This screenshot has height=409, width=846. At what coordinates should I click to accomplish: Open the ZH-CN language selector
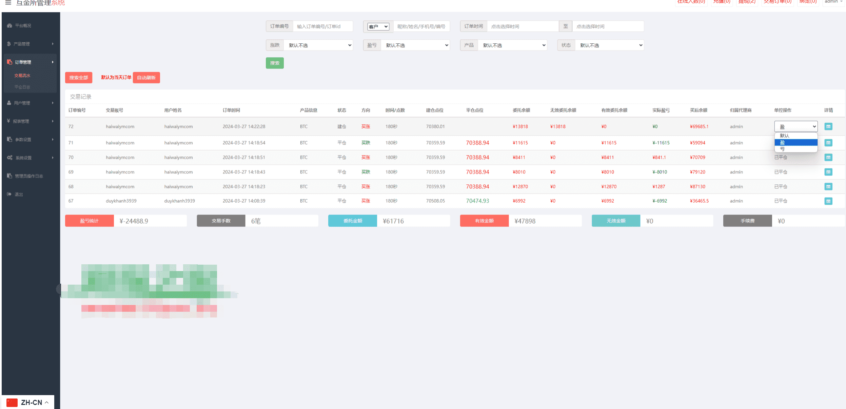click(x=28, y=403)
